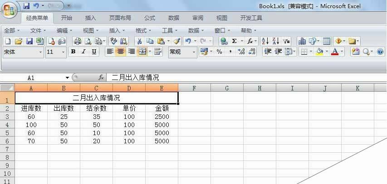Click the Select All corner button
Image resolution: width=387 pixels, height=184 pixels.
click(x=7, y=88)
